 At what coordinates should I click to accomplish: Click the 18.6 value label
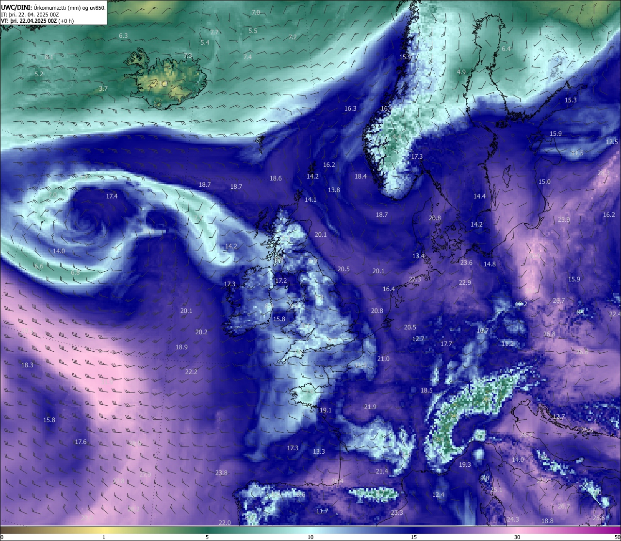[x=276, y=179]
